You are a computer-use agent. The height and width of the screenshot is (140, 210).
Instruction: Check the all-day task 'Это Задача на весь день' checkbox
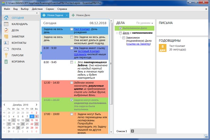coord(72,37)
